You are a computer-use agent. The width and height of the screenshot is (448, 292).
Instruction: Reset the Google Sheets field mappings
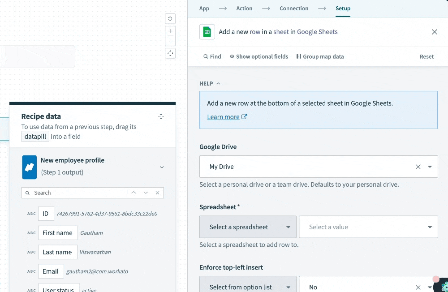click(426, 56)
